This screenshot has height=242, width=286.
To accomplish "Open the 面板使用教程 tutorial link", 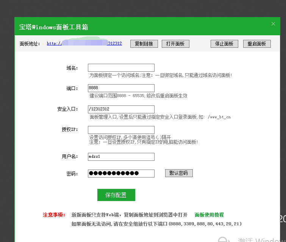I will (209, 215).
